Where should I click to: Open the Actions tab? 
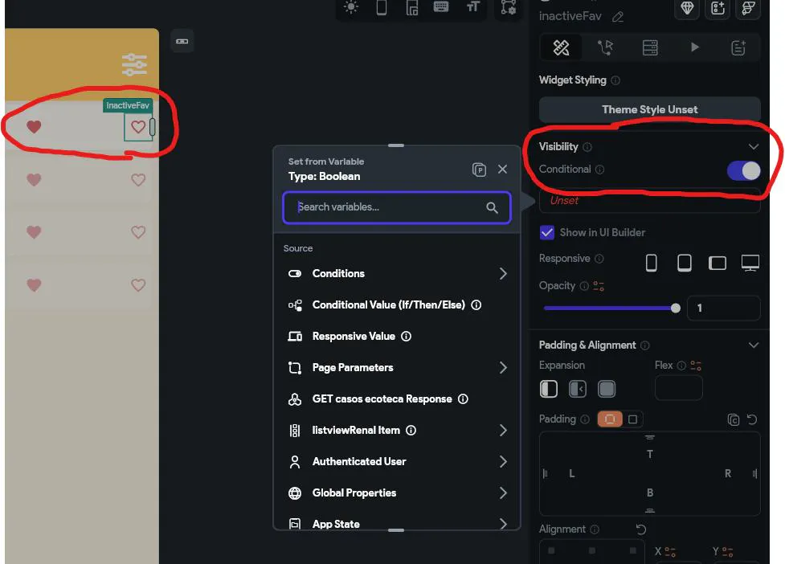click(605, 47)
